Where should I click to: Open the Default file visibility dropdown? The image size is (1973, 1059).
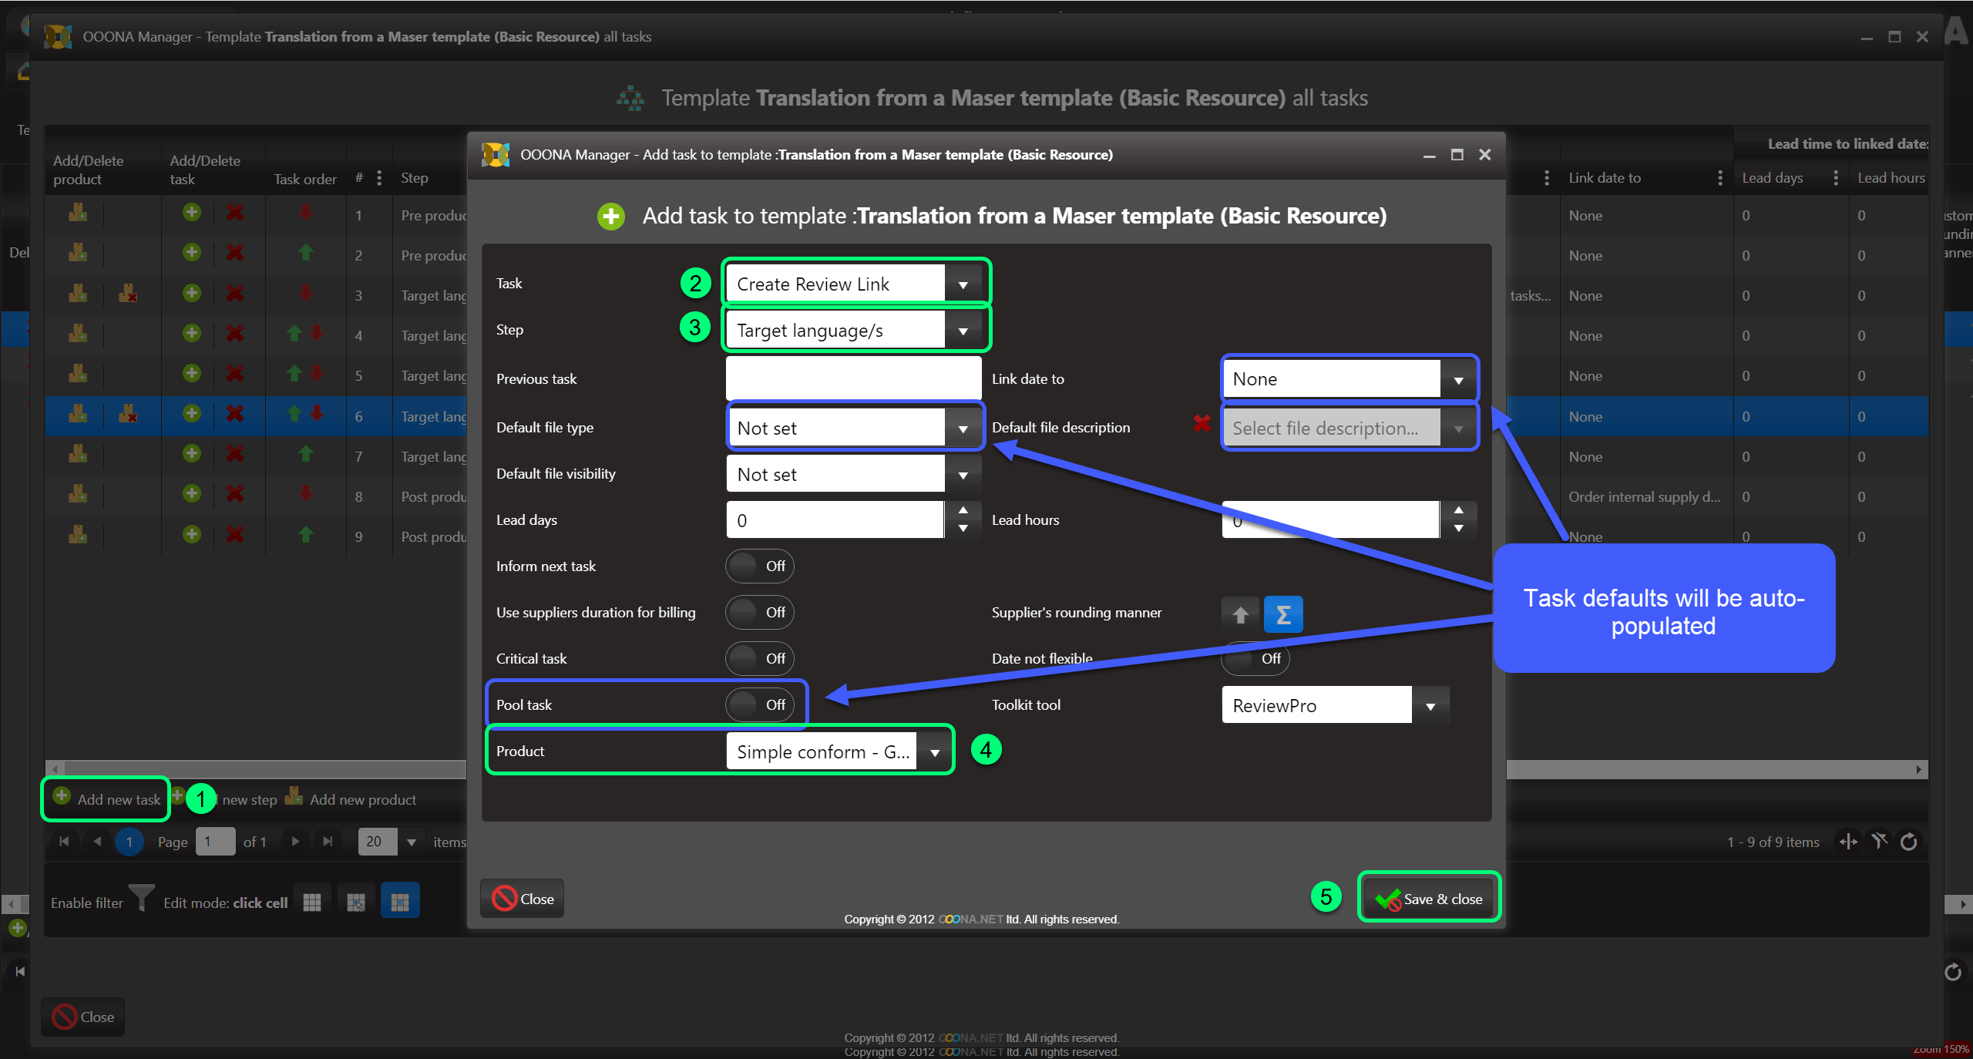(x=963, y=475)
